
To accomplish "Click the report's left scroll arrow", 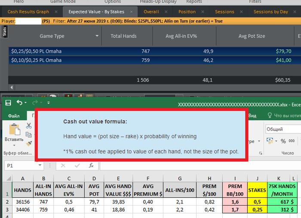I will [12, 88].
